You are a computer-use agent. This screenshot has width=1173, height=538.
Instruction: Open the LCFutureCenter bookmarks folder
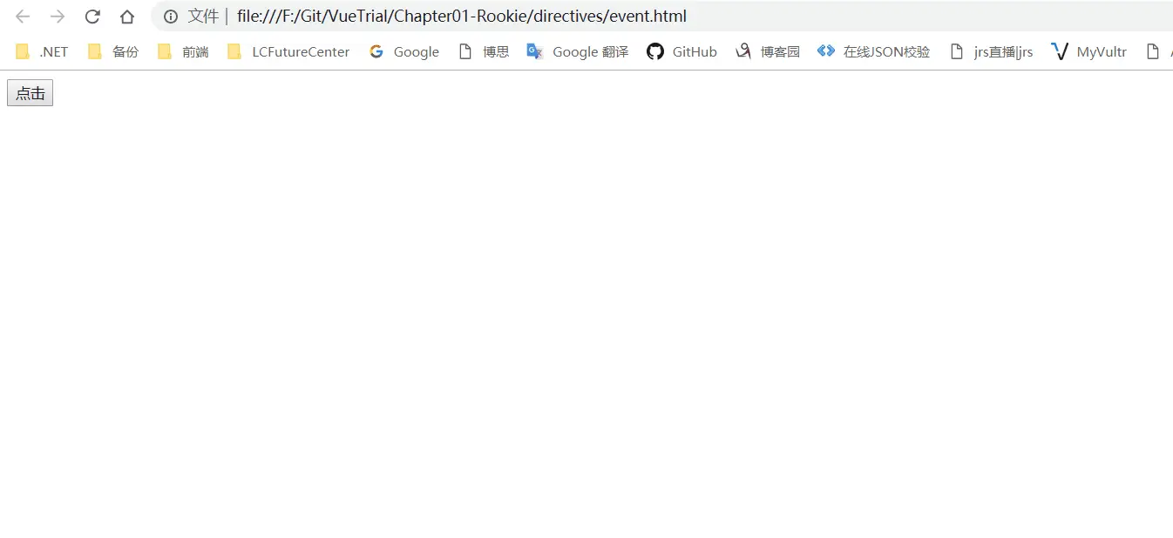[288, 51]
